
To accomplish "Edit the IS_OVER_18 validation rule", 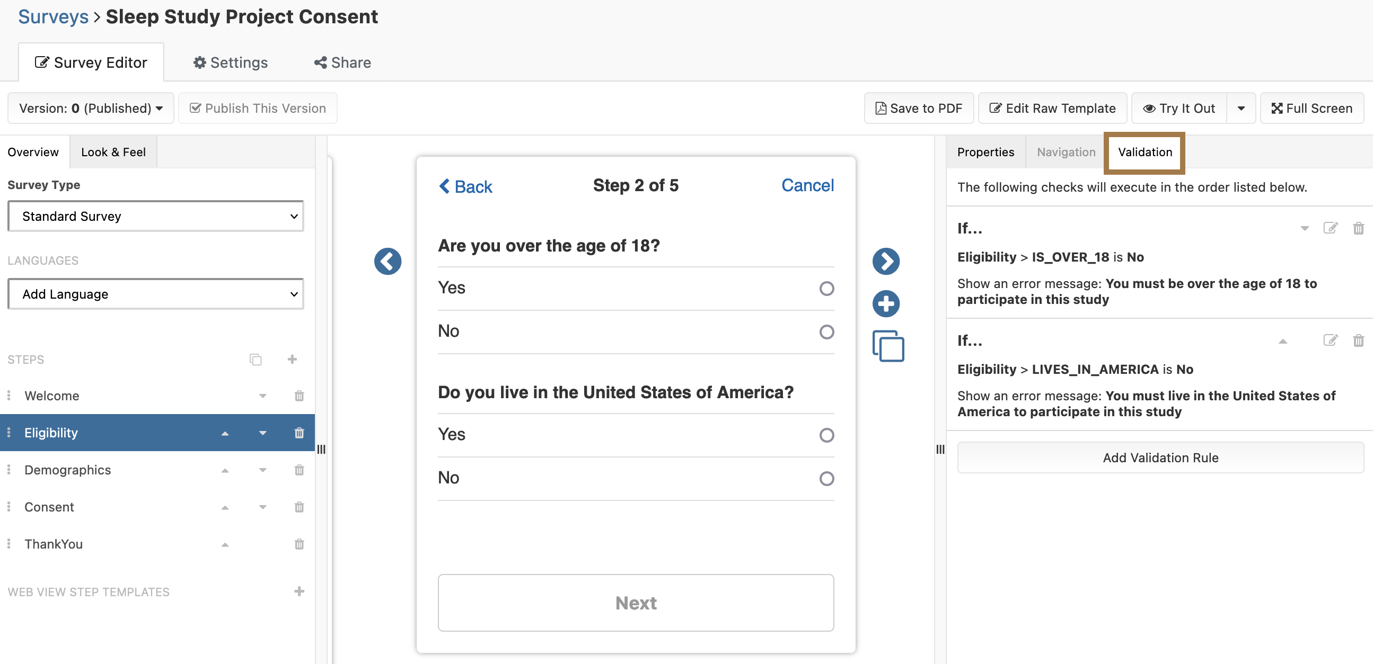I will (x=1330, y=228).
